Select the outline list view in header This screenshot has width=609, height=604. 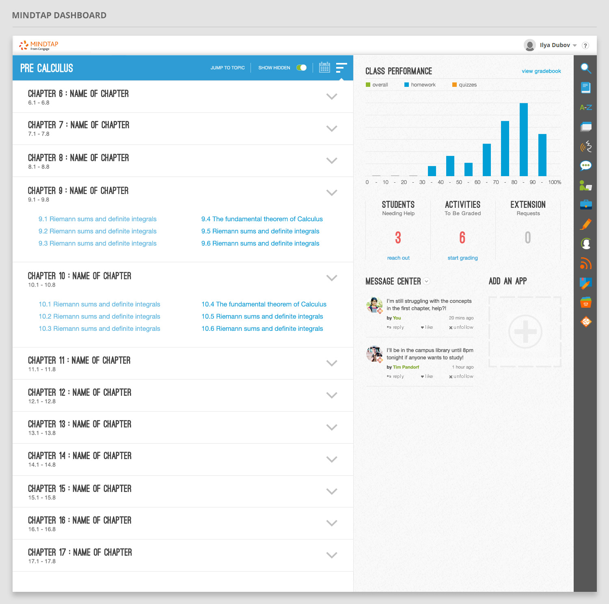[341, 67]
